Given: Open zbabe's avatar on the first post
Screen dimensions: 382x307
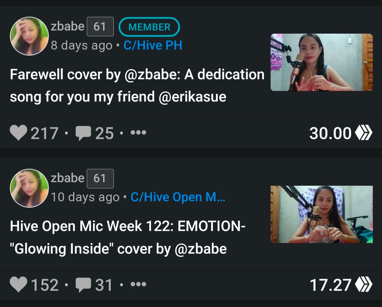Looking at the screenshot, I should click(29, 36).
